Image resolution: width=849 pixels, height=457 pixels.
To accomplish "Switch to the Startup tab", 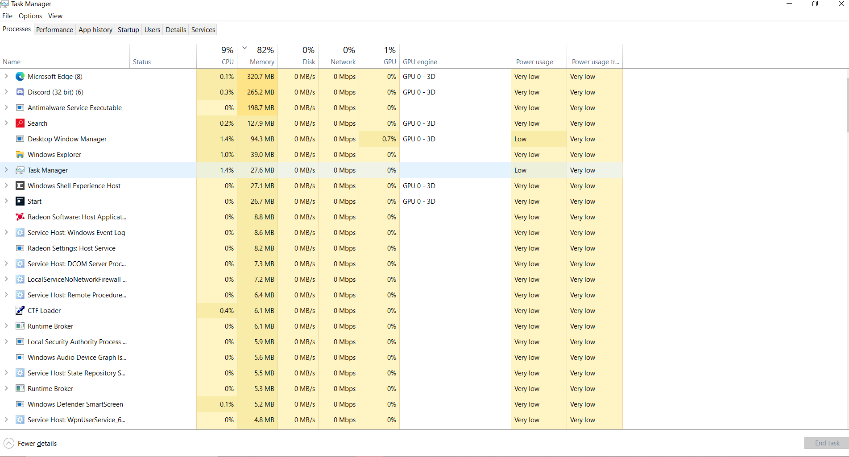I will coord(128,30).
